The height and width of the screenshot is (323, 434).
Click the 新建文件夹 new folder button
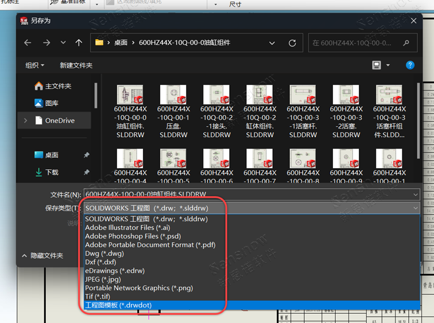[76, 65]
